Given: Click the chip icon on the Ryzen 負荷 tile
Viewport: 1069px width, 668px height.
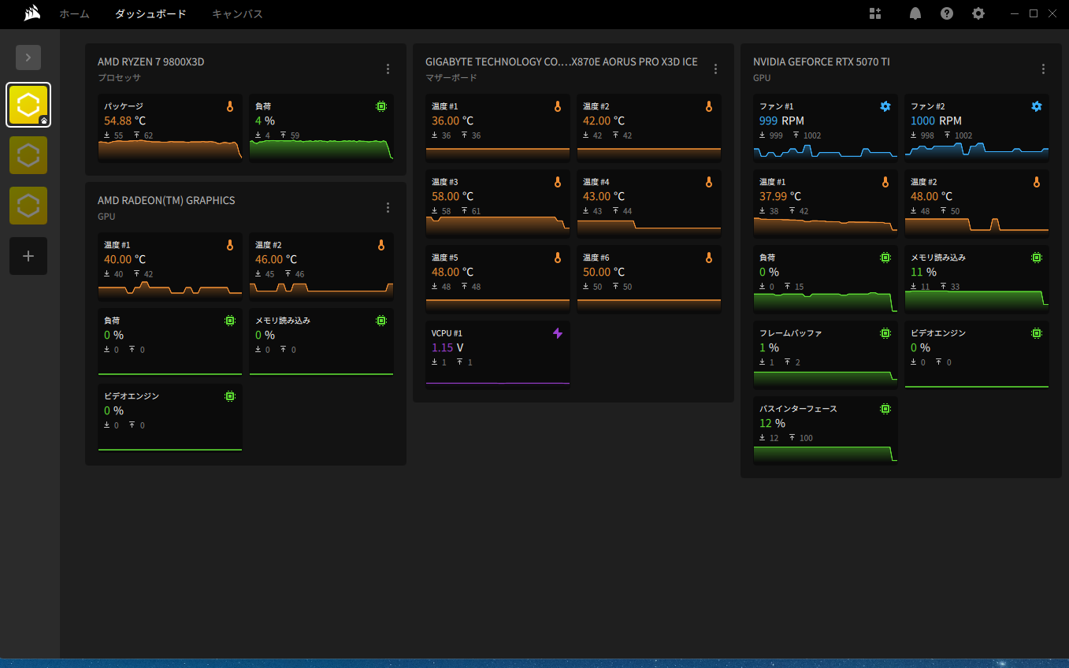Looking at the screenshot, I should 381,106.
